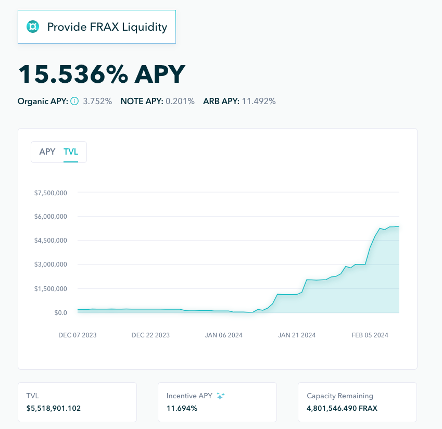Select the TVL chart tab
This screenshot has width=442, height=429.
pos(71,152)
